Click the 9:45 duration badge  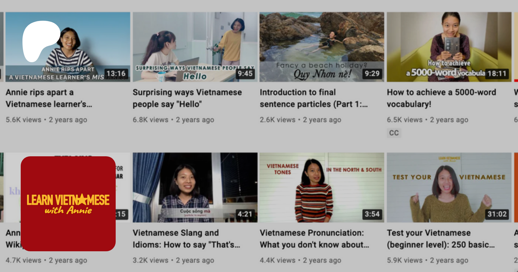click(245, 74)
